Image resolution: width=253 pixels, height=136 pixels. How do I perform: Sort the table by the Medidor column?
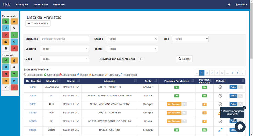(51, 81)
